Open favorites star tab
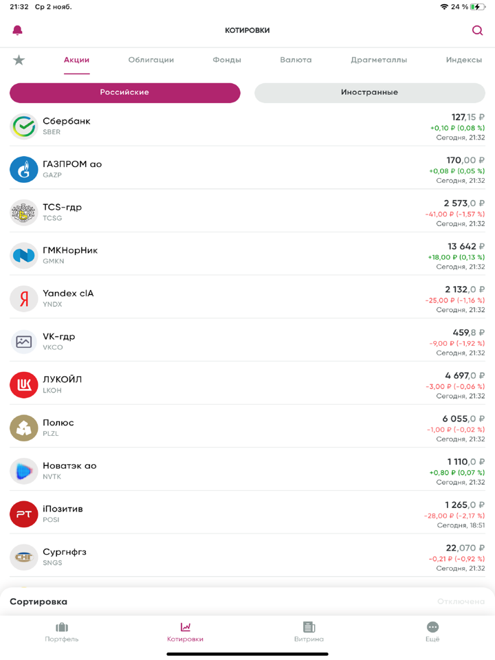495x660 pixels. [x=19, y=60]
